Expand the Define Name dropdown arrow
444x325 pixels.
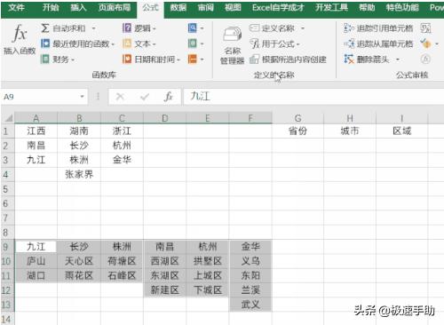[303, 28]
